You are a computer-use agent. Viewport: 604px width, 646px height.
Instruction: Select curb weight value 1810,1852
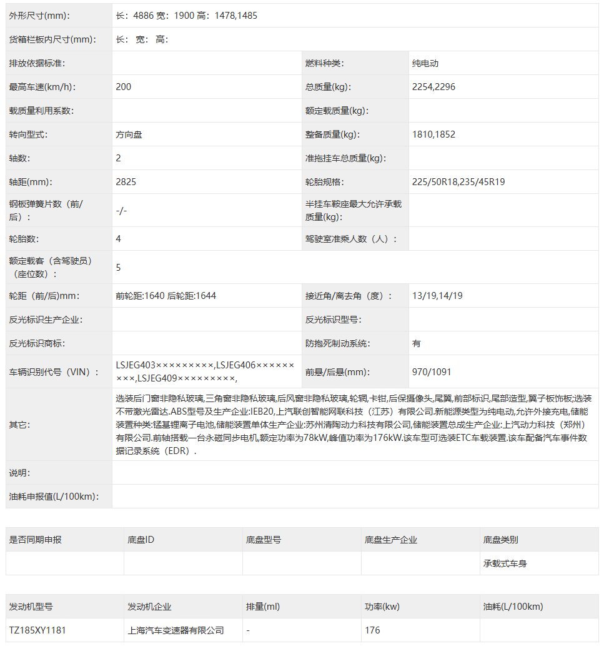[433, 134]
